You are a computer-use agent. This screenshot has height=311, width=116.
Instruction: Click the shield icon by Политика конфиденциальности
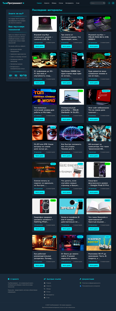(81, 283)
